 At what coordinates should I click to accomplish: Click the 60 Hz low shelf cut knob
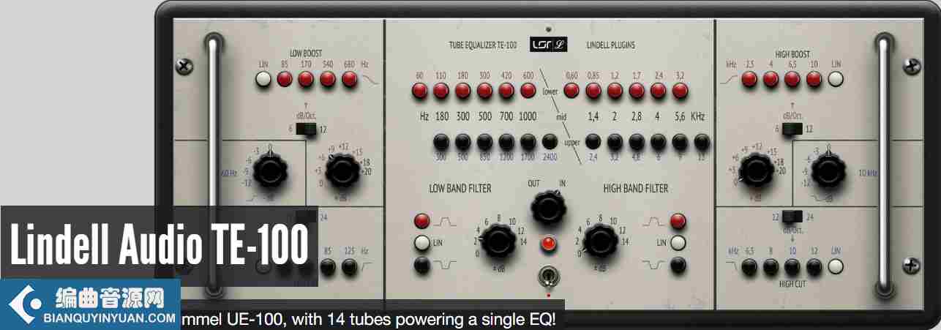point(271,172)
